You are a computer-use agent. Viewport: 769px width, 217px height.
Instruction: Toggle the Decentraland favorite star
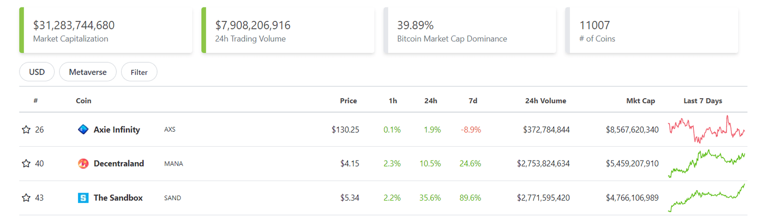pyautogui.click(x=26, y=164)
